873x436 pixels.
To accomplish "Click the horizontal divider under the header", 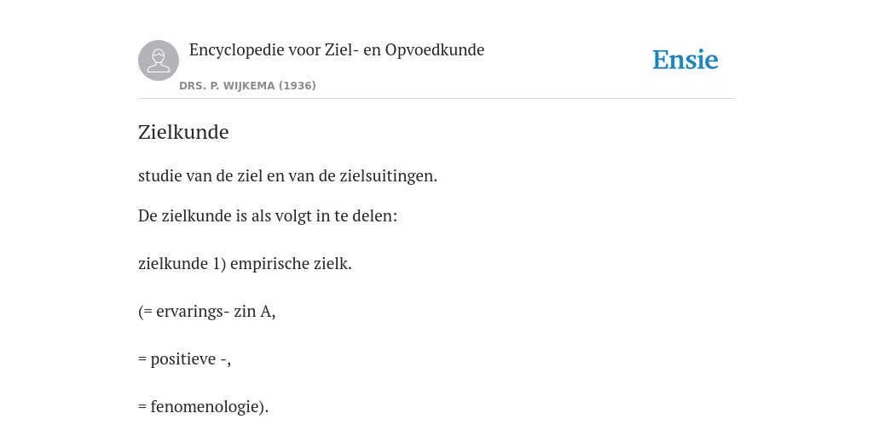I will click(436, 99).
